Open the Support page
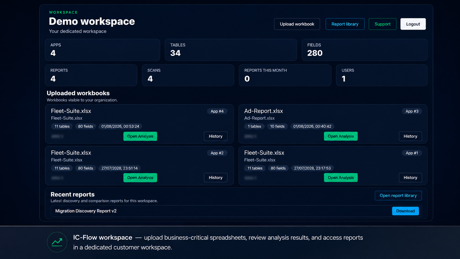This screenshot has width=460, height=259. 382,24
